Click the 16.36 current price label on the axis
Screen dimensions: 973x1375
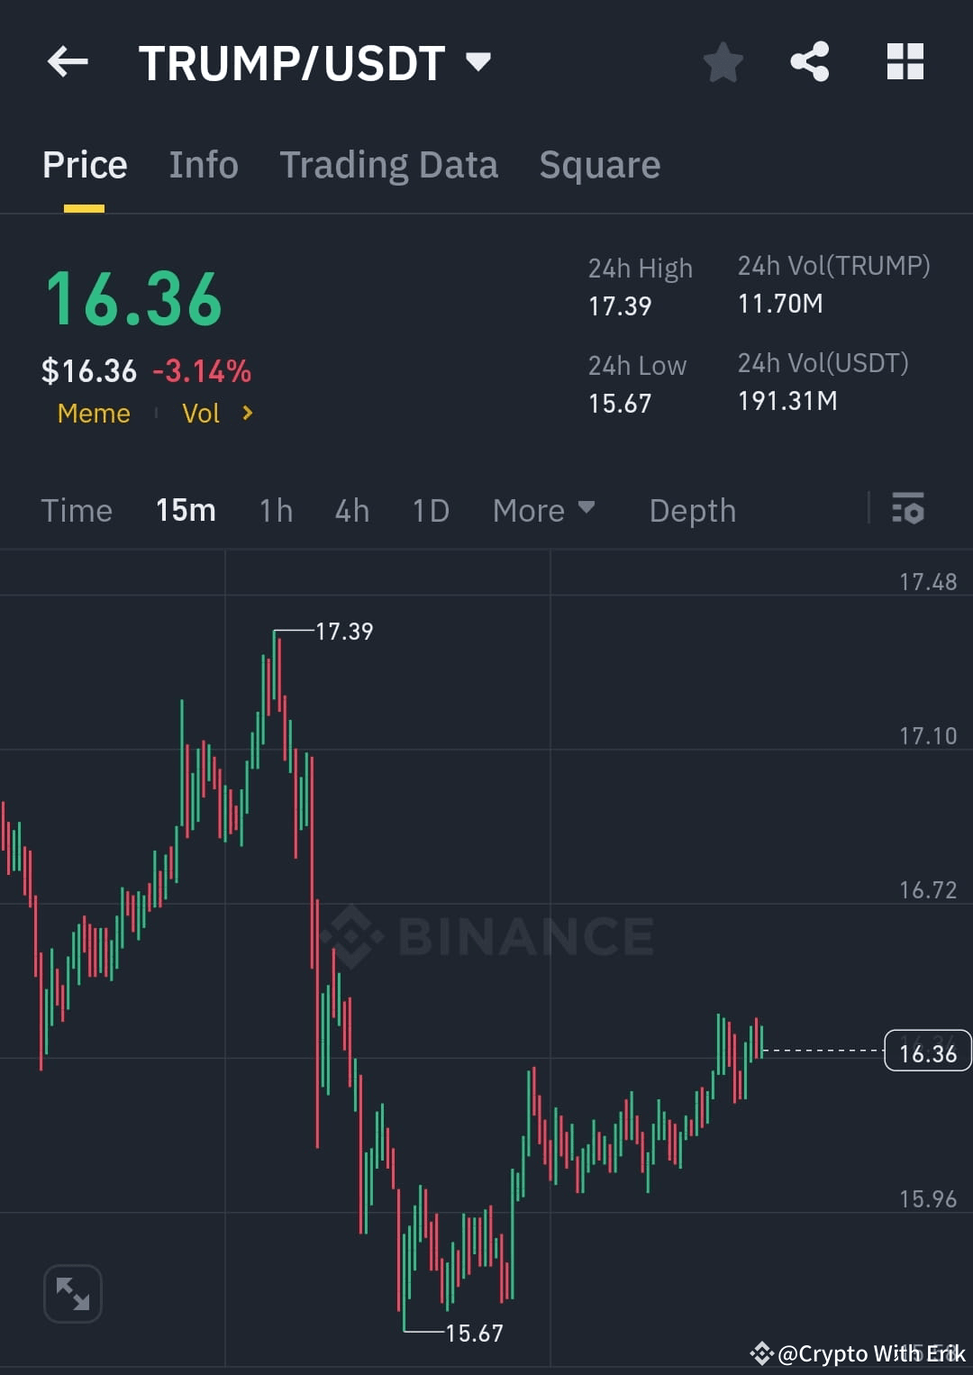pyautogui.click(x=927, y=1051)
